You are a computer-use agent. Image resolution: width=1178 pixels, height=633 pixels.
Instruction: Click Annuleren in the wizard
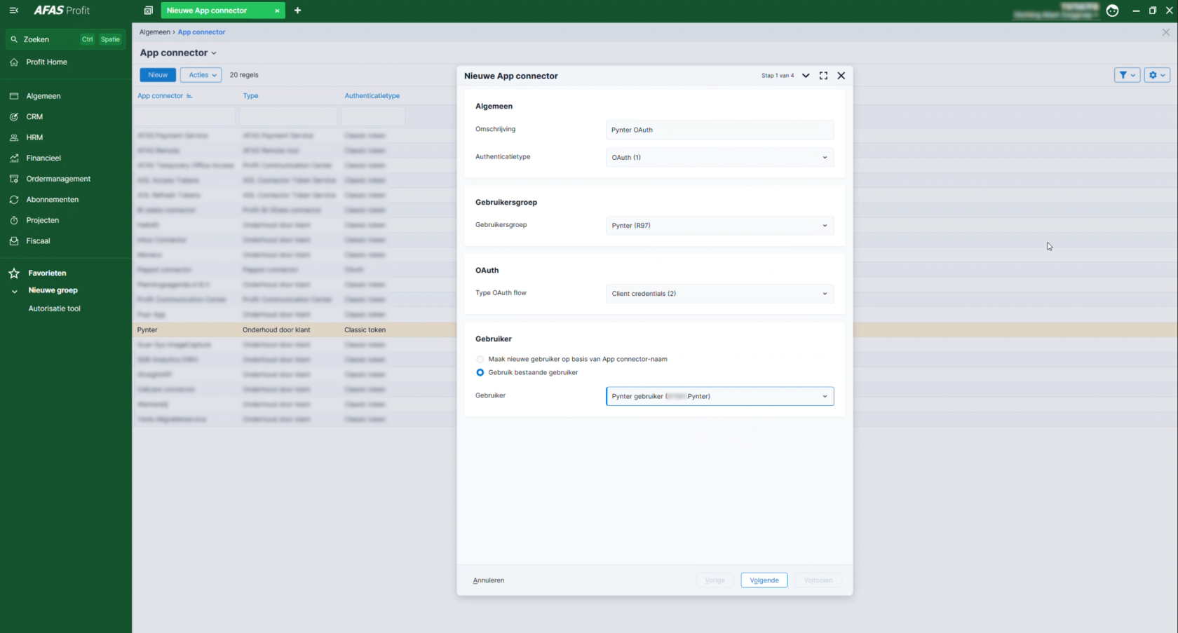[489, 580]
